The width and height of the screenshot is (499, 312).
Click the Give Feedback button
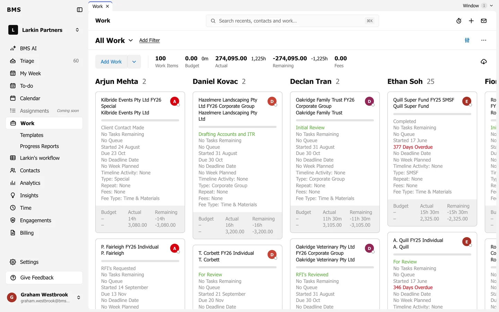pos(44,278)
